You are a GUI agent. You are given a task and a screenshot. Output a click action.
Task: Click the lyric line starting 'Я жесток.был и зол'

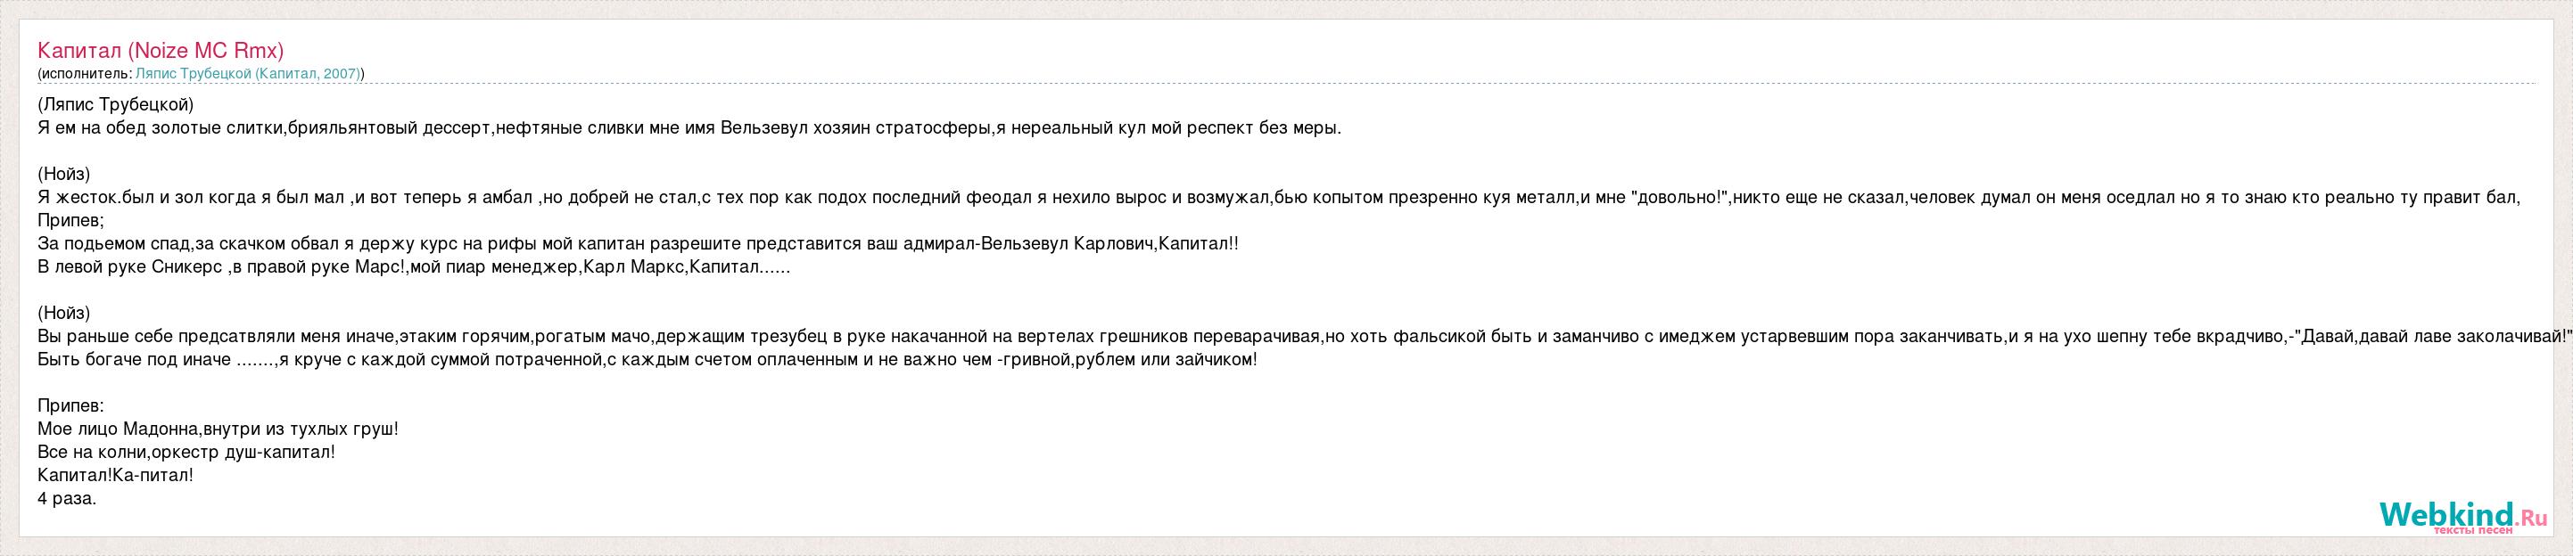(1279, 198)
